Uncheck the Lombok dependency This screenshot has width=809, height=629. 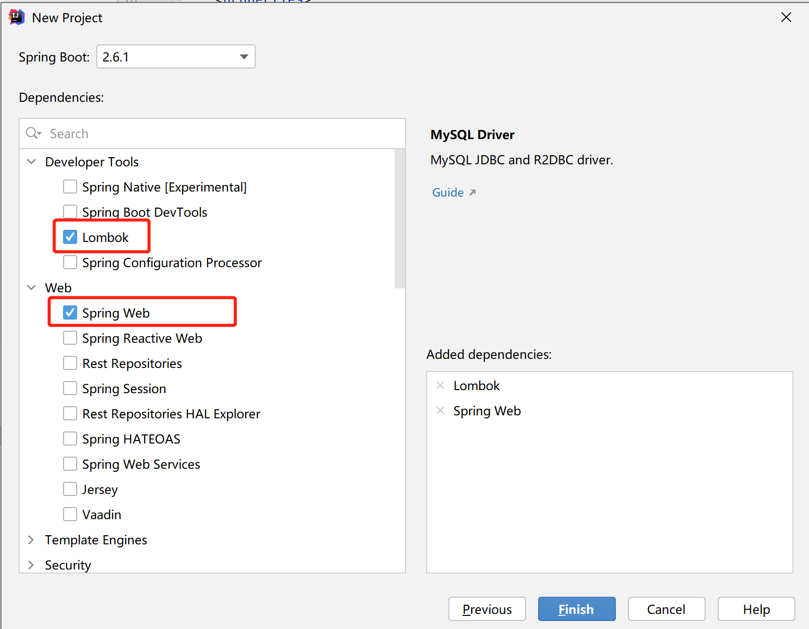(70, 236)
